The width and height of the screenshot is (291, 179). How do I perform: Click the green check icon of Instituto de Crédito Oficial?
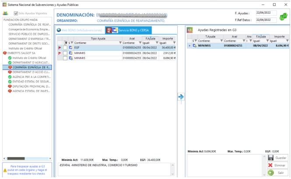click(x=10, y=58)
